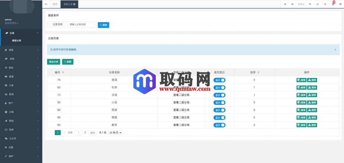This screenshot has width=344, height=163.
Task: Sort by 排序 column using its arrows
Action: [258, 72]
